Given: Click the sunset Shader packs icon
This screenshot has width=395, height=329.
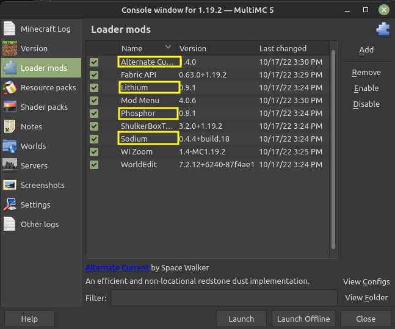Looking at the screenshot, I should coord(10,107).
